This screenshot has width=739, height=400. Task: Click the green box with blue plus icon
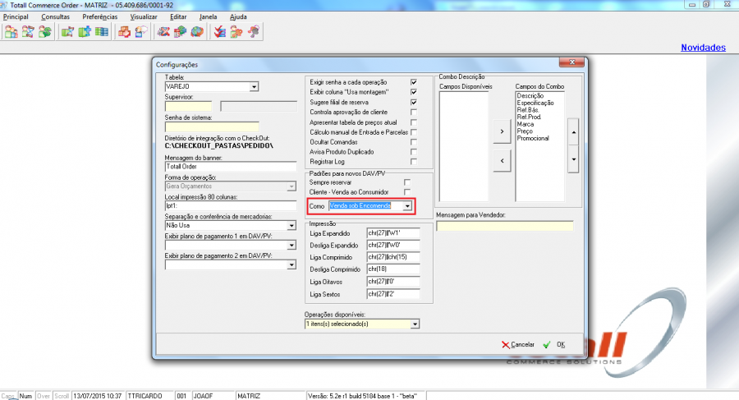tap(85, 31)
